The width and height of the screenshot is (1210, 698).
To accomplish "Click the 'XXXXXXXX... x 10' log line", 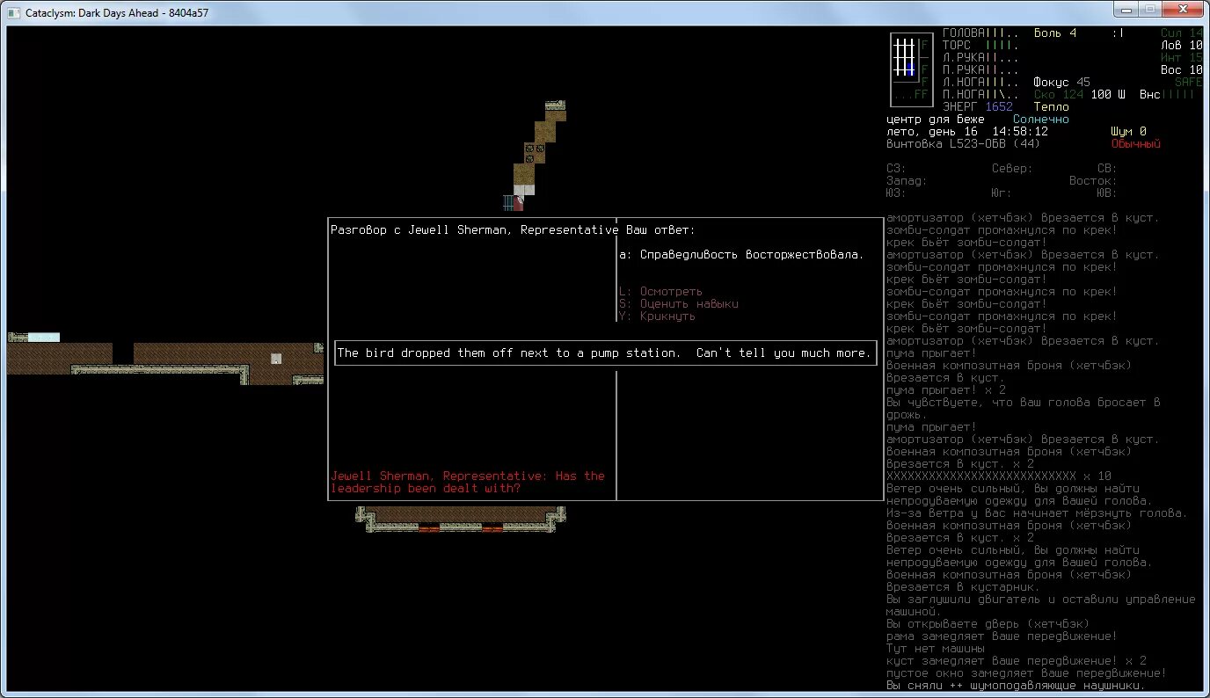I will tap(999, 476).
